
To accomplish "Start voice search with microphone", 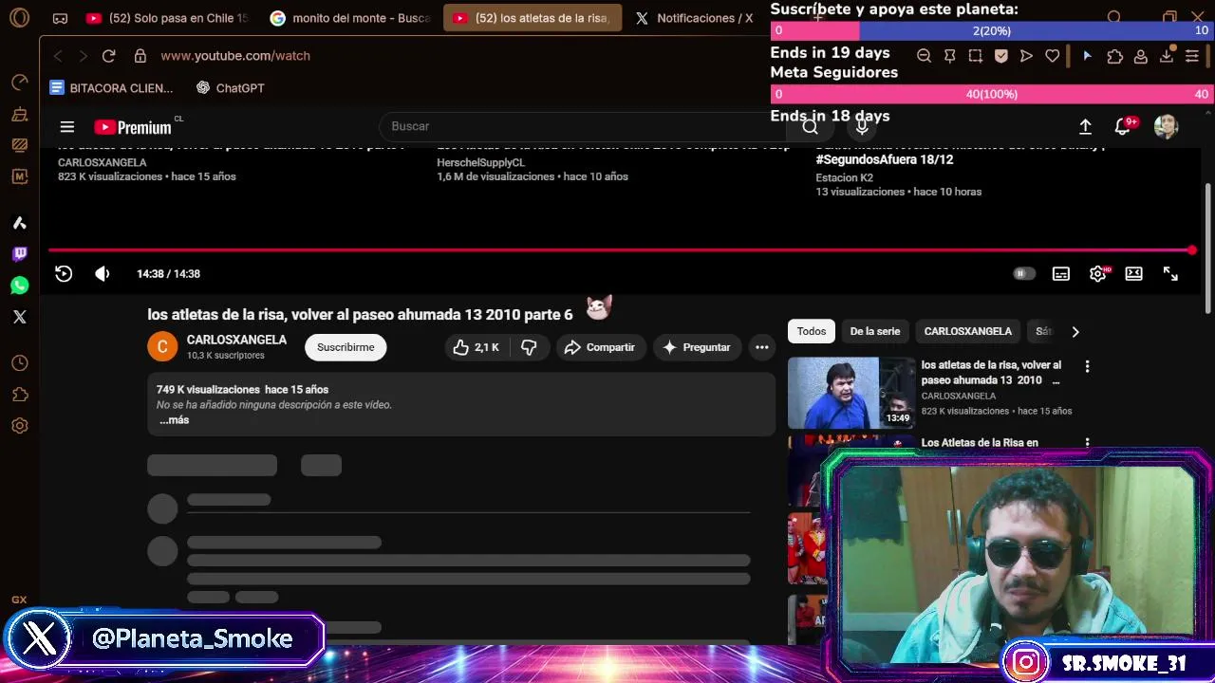I will click(862, 126).
